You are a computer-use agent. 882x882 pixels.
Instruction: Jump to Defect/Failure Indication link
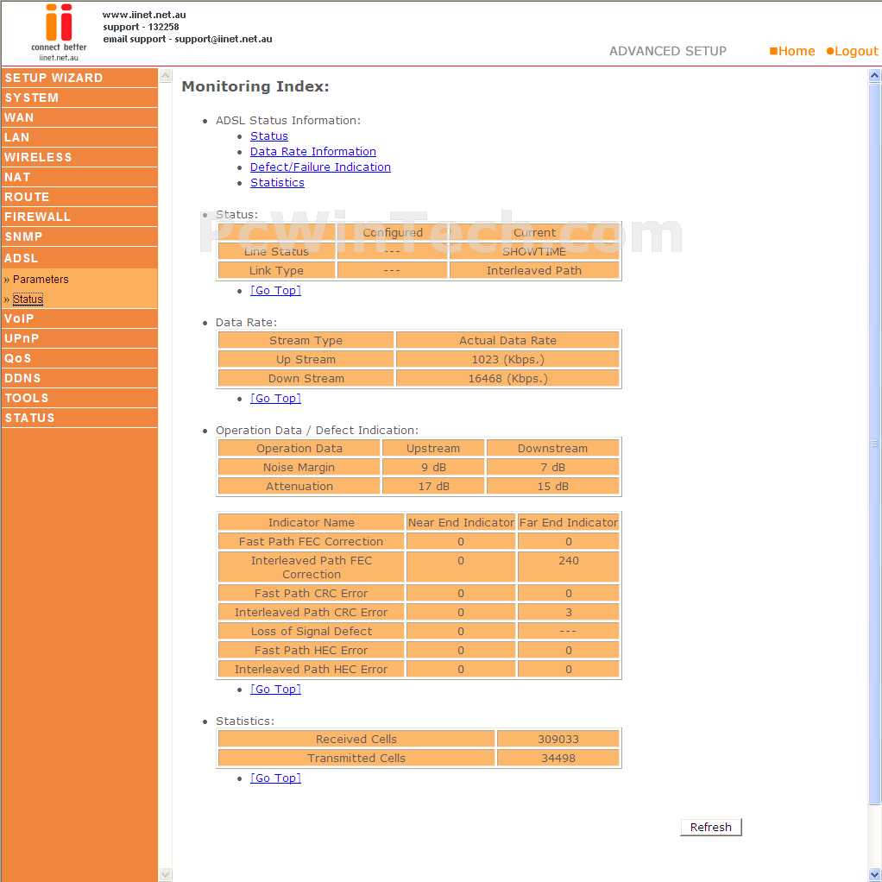pyautogui.click(x=320, y=167)
